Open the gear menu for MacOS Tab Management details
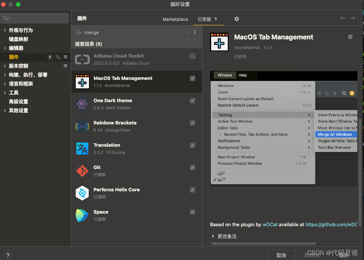The width and height of the screenshot is (364, 260). pyautogui.click(x=350, y=37)
